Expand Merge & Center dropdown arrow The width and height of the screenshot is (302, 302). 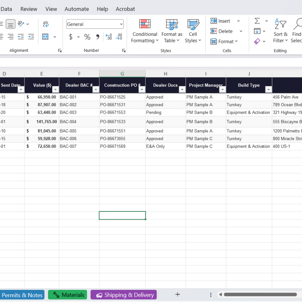55,37
